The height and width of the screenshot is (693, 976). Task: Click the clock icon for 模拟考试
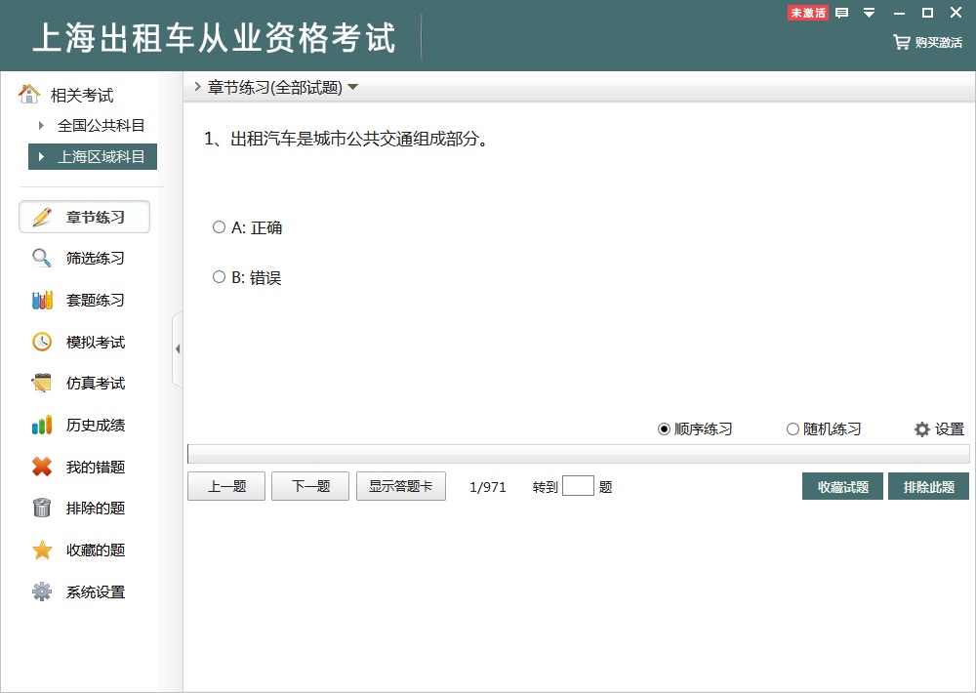pos(42,343)
